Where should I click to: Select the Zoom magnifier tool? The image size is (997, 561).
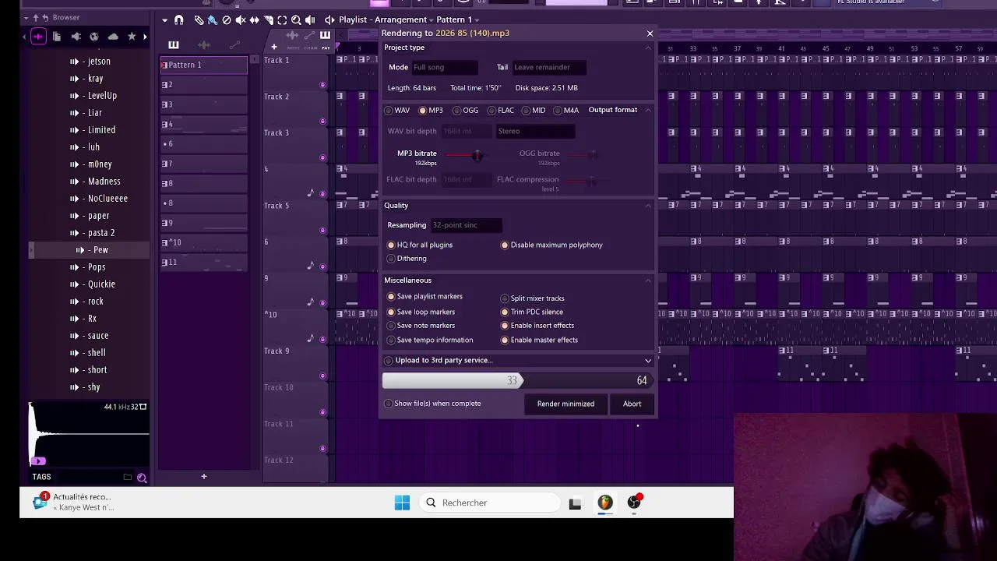296,19
